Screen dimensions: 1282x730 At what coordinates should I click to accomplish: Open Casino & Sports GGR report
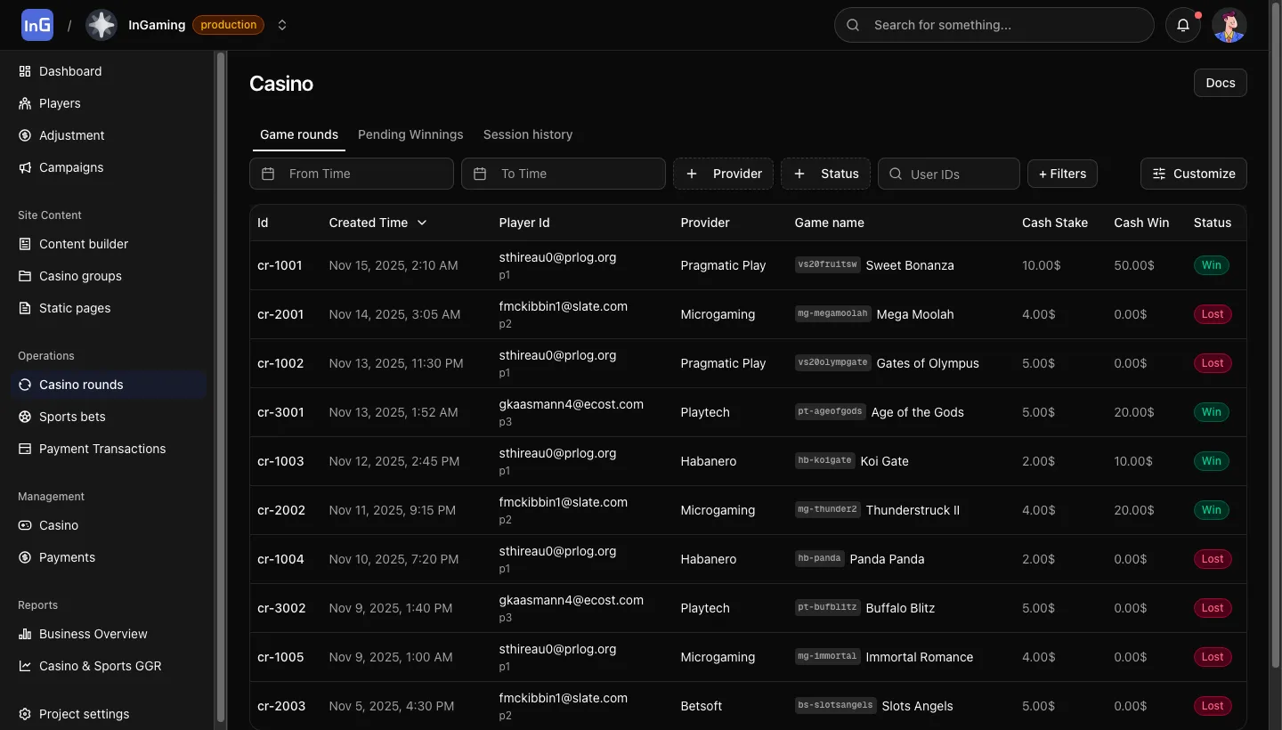click(x=100, y=666)
